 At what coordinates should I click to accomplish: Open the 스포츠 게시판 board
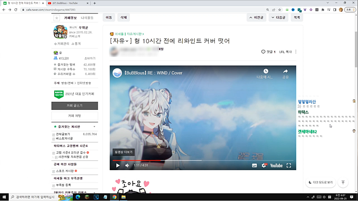[x=65, y=171]
